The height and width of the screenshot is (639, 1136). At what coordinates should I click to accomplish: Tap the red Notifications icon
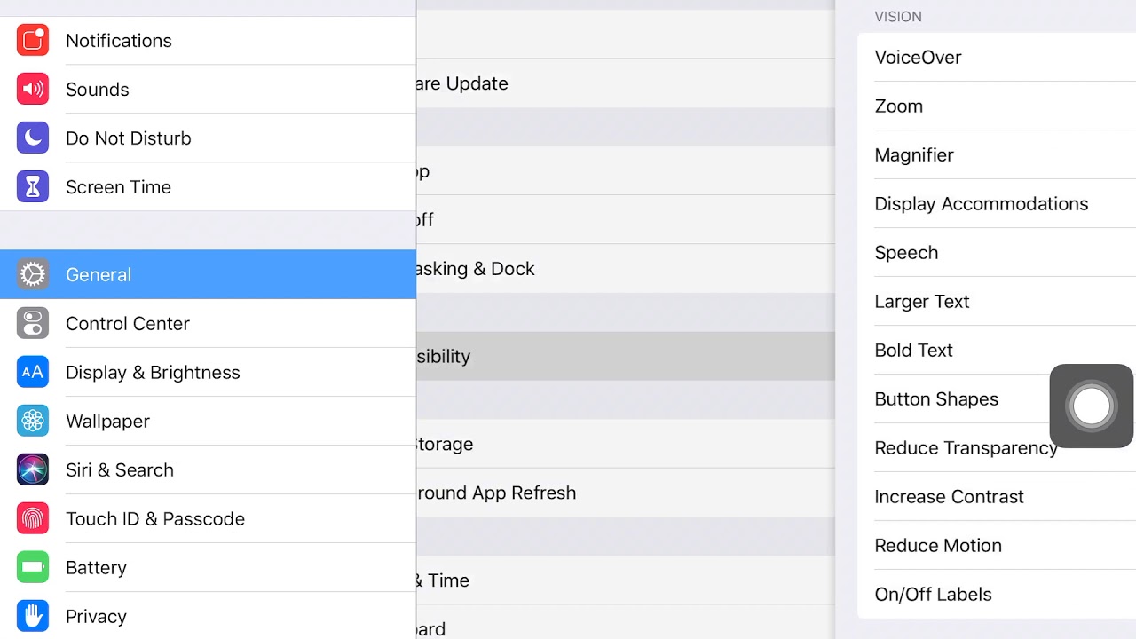[33, 41]
